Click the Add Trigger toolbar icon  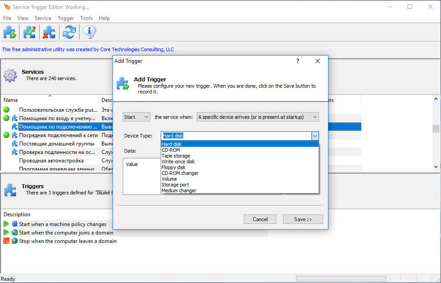[10, 32]
